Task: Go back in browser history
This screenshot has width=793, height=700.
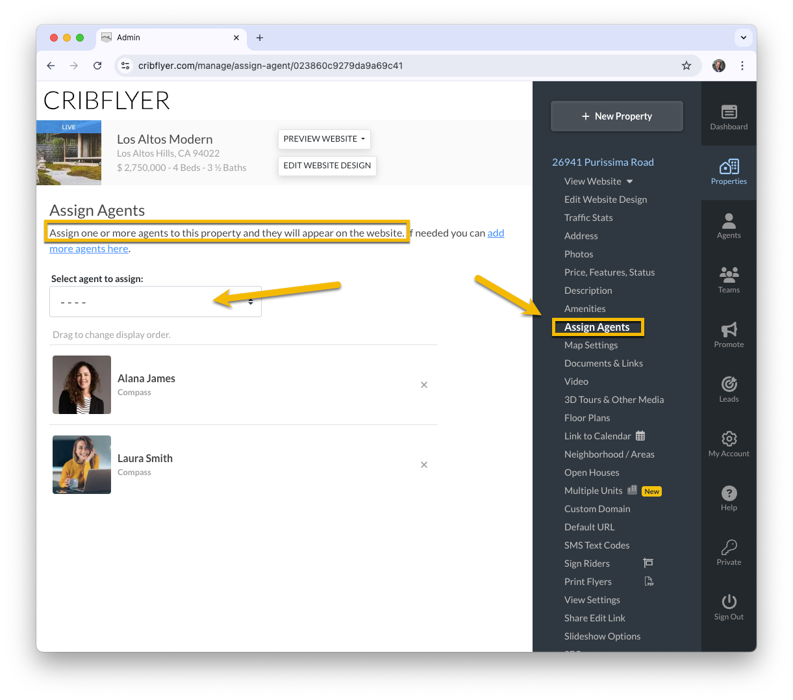Action: [x=51, y=66]
